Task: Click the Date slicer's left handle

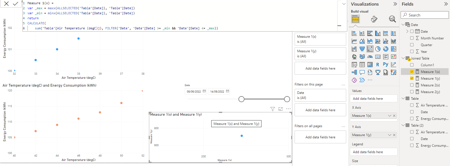Action: (241, 99)
